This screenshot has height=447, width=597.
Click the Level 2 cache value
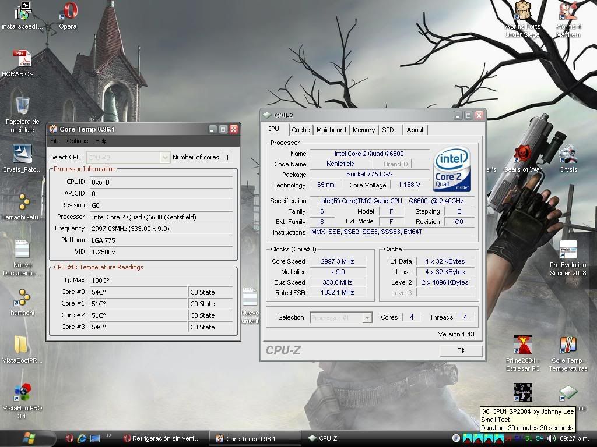tap(445, 282)
